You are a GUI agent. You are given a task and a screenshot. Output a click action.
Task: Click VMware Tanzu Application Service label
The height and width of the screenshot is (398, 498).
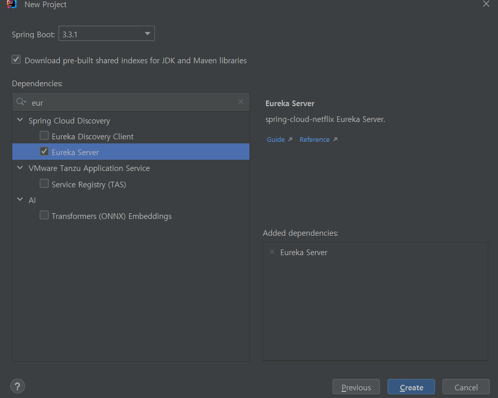coord(89,168)
